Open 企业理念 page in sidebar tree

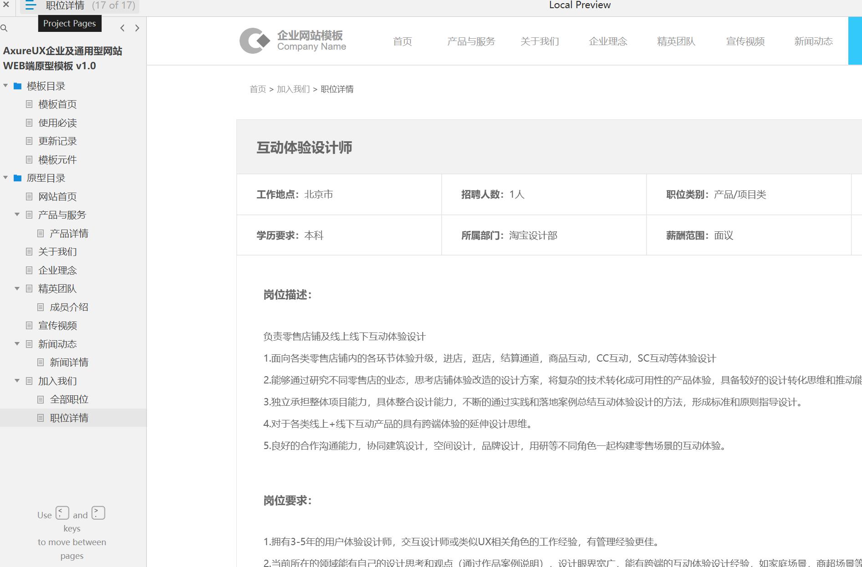tap(57, 271)
